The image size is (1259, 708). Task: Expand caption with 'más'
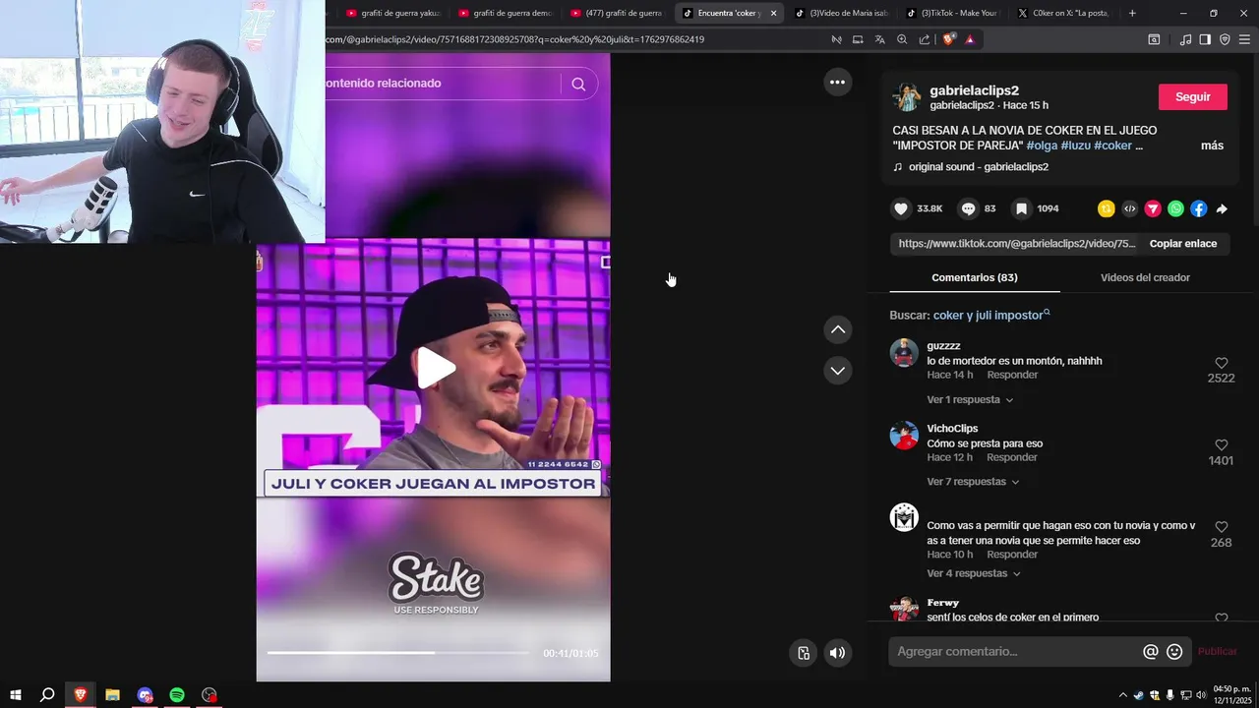point(1212,146)
